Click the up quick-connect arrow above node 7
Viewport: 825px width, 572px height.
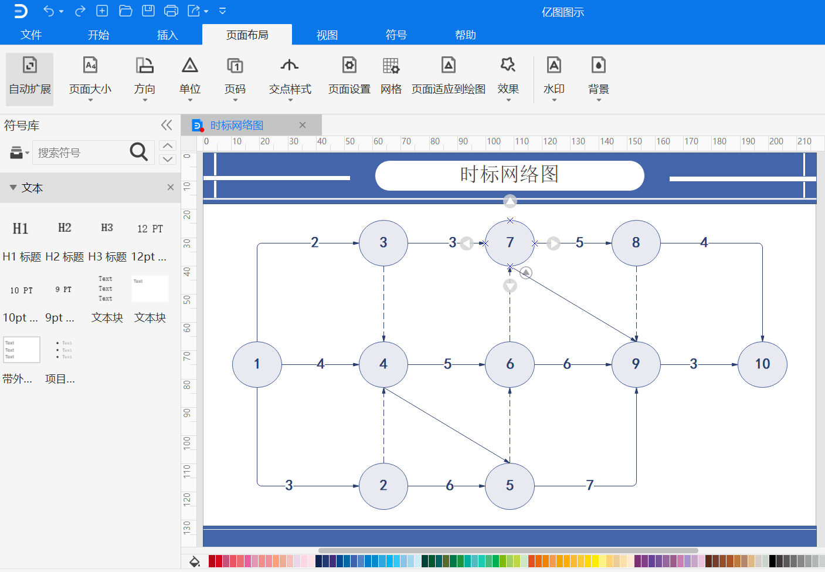[x=510, y=202]
